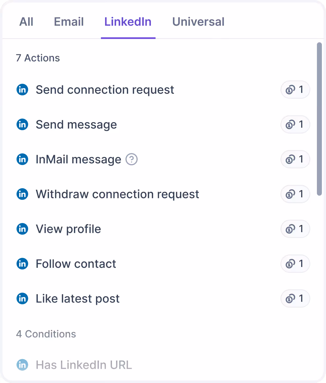Click the LinkedIn icon next to View profile

[22, 229]
